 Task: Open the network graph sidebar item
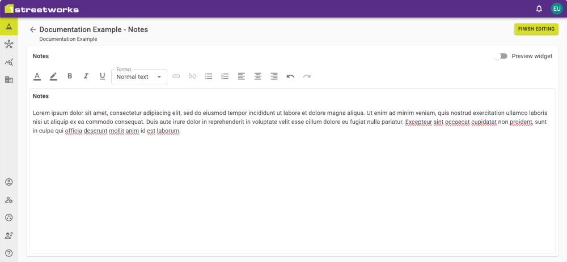(x=9, y=44)
